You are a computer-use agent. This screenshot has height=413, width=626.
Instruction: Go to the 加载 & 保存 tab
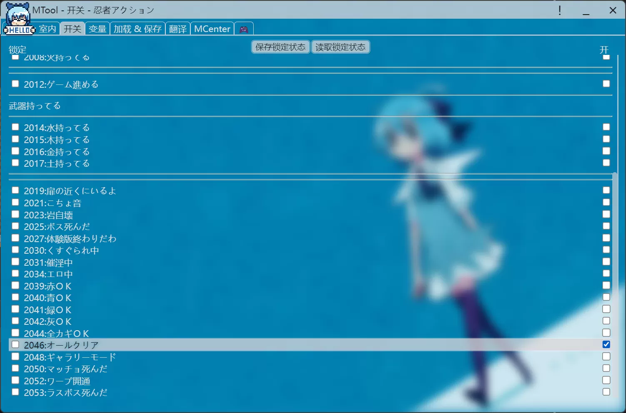tap(137, 29)
